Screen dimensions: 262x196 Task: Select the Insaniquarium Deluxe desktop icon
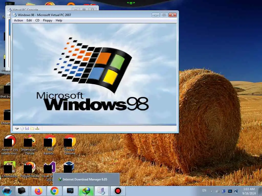coord(30,145)
